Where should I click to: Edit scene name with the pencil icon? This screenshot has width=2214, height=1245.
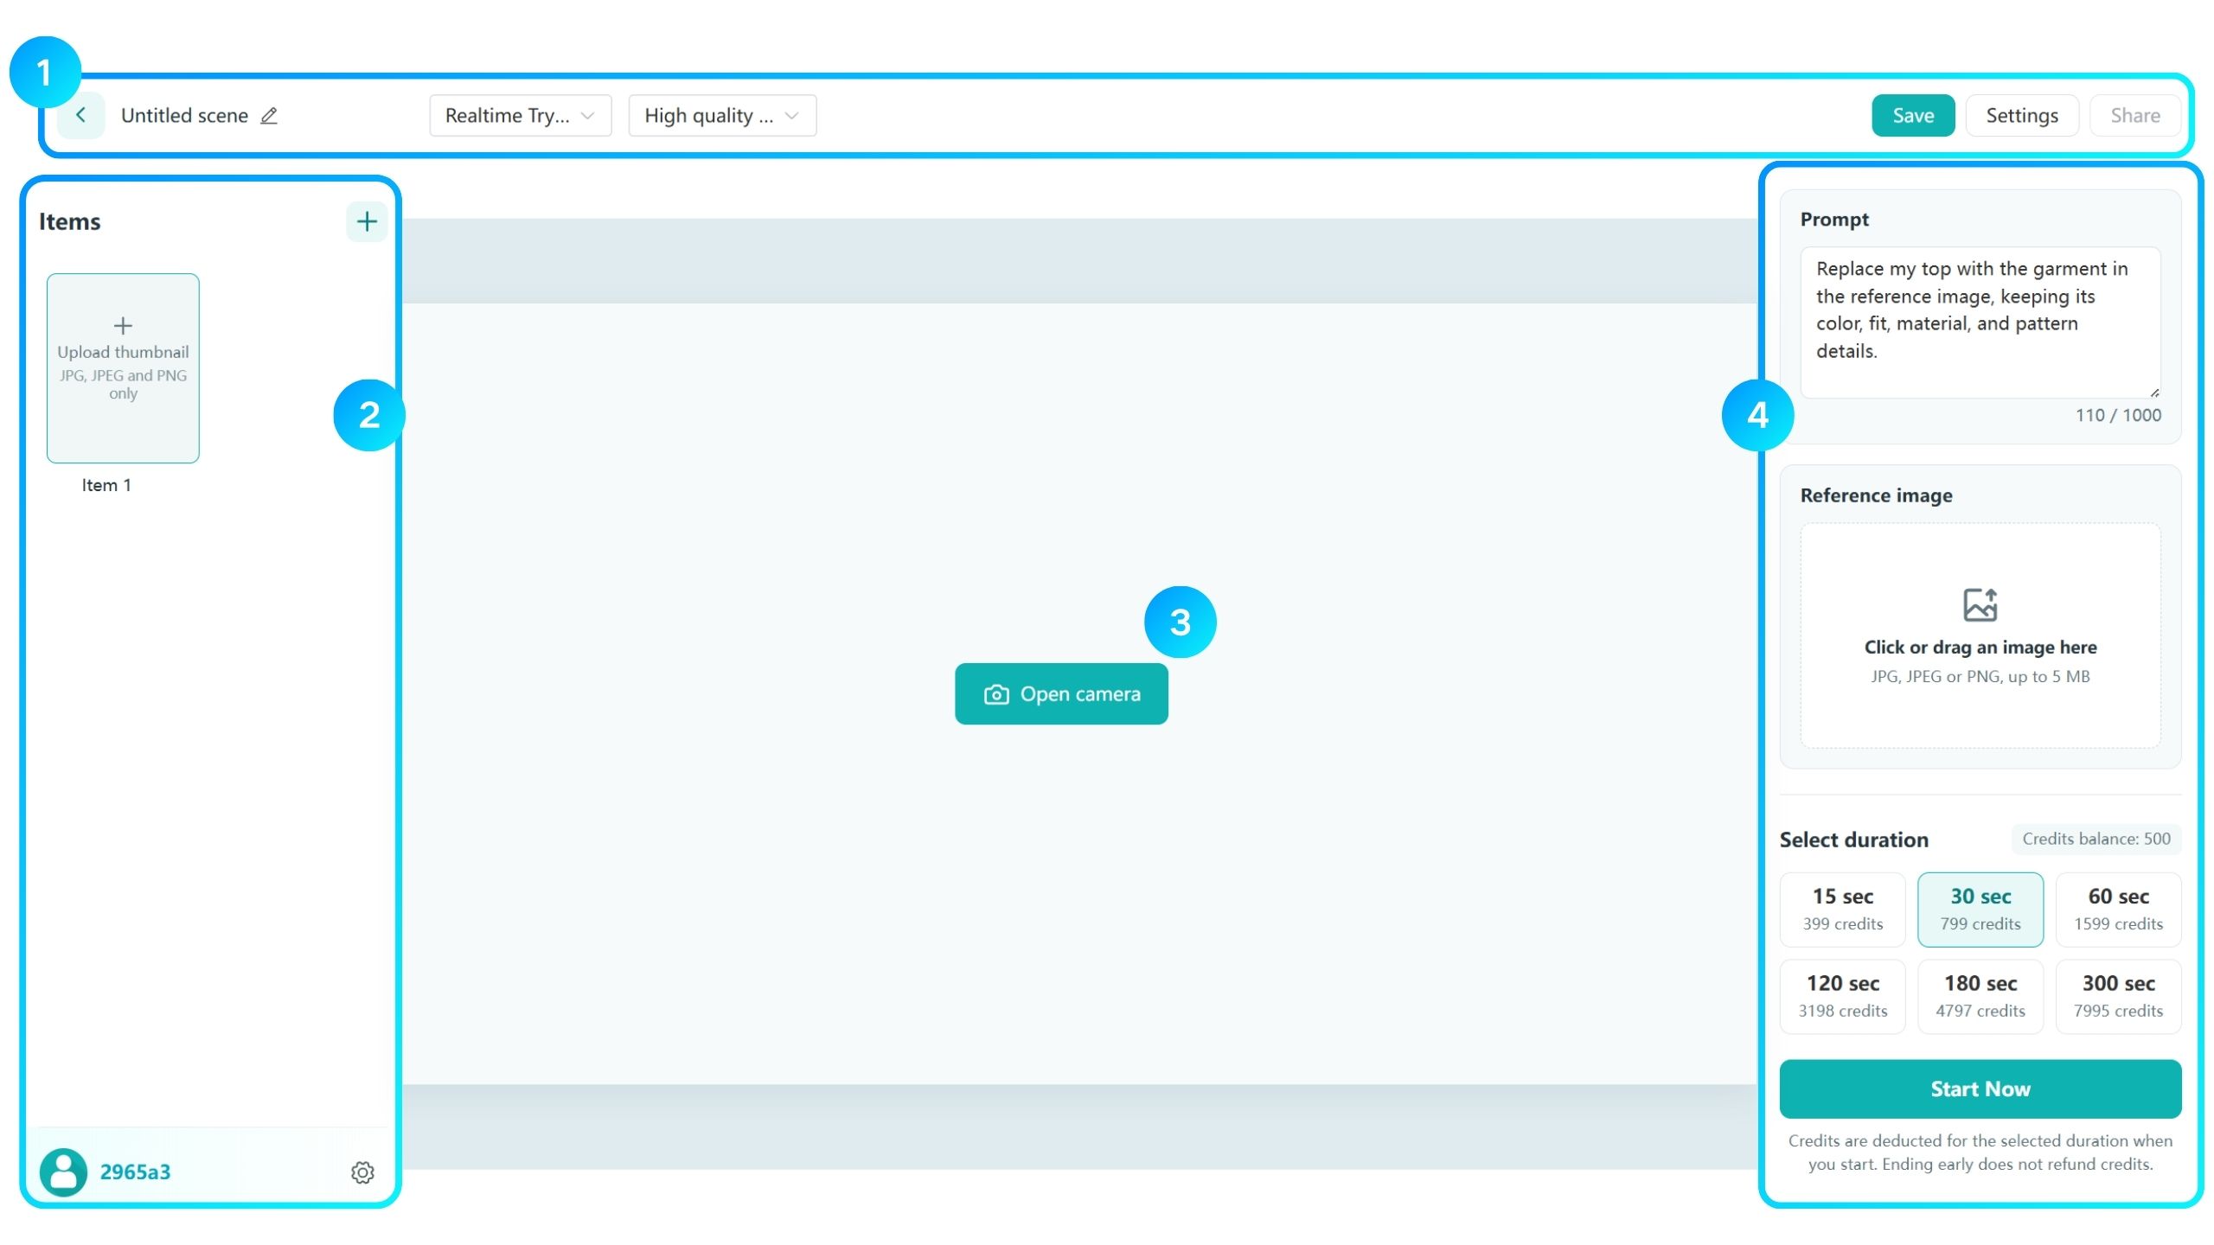269,116
